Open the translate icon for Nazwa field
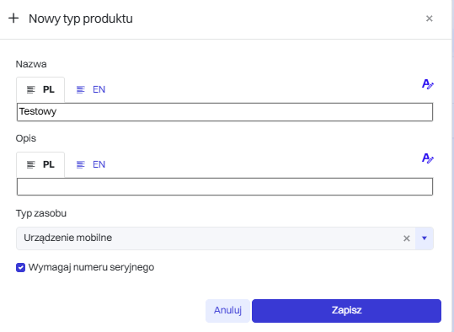The image size is (454, 332). (427, 84)
